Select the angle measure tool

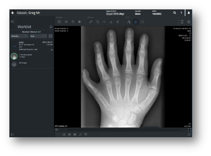pos(111,22)
